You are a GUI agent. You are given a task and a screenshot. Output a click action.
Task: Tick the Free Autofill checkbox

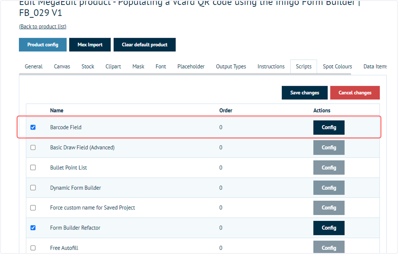(33, 248)
